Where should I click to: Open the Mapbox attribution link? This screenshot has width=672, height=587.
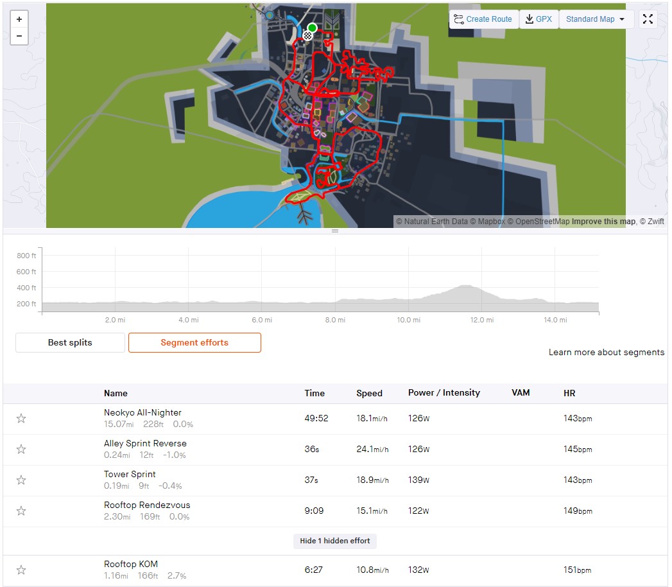pyautogui.click(x=487, y=222)
